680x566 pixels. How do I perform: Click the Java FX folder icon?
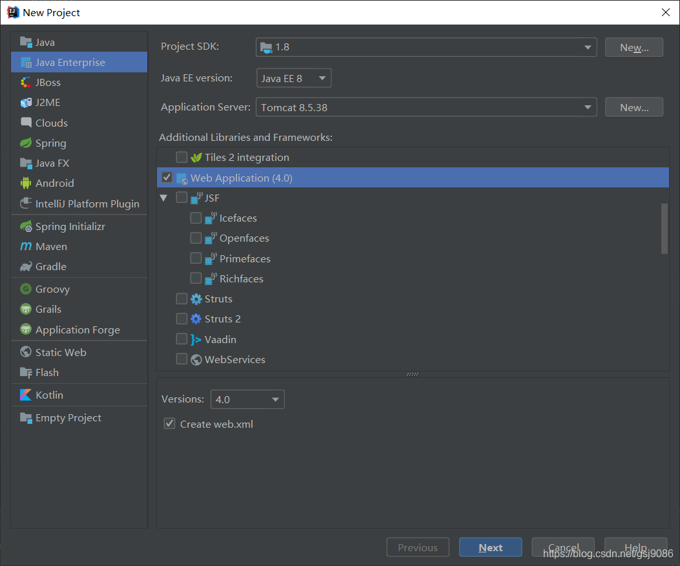tap(26, 163)
